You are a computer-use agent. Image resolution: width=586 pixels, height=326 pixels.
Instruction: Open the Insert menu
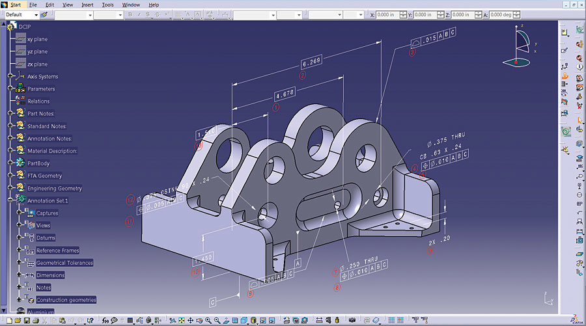point(87,5)
